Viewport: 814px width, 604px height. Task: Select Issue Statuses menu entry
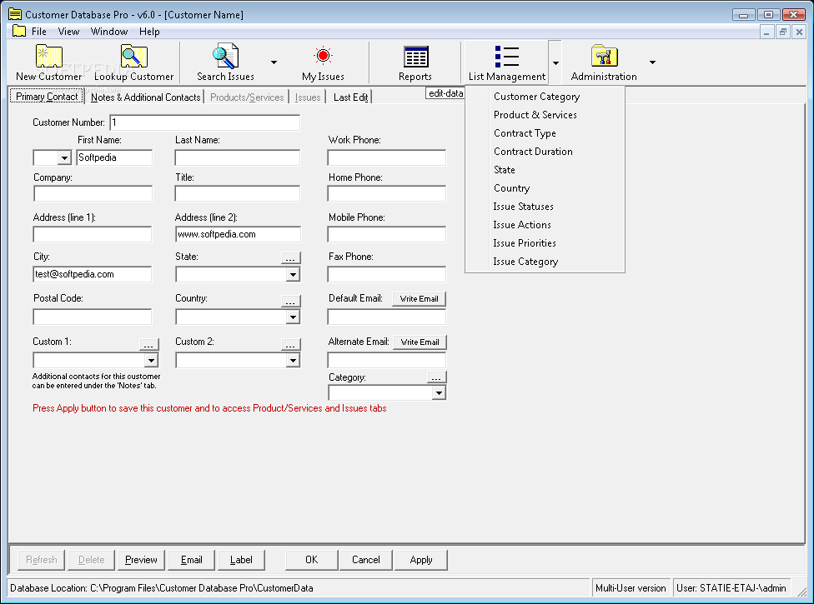(x=545, y=207)
